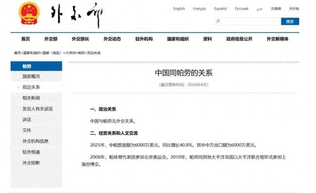
Task: Switch language to Français
Action: pyautogui.click(x=199, y=9)
